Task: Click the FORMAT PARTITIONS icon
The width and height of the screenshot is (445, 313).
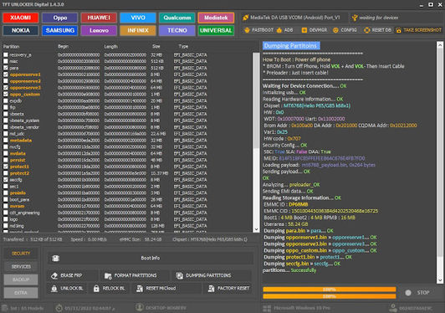Action: (x=108, y=275)
